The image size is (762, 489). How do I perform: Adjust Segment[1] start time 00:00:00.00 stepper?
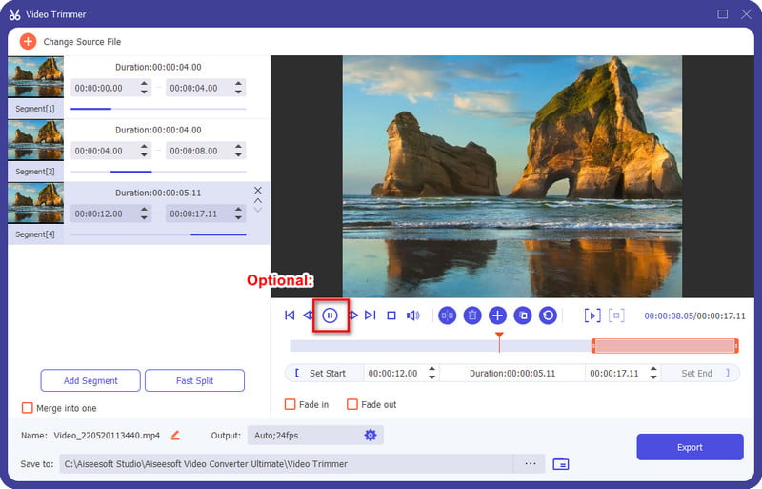click(x=144, y=88)
